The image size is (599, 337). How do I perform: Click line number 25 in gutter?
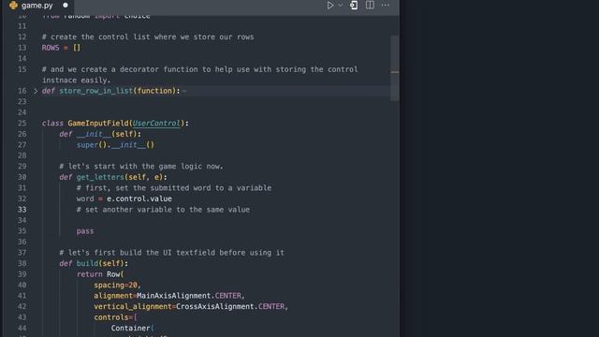[x=22, y=123]
